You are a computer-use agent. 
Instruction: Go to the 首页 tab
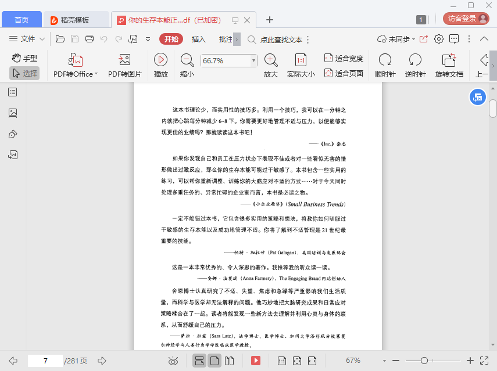22,20
